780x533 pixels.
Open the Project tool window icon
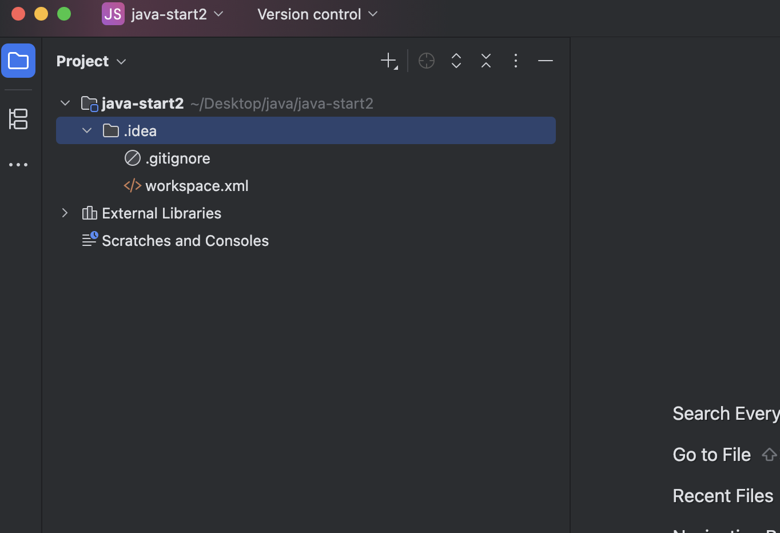(18, 61)
